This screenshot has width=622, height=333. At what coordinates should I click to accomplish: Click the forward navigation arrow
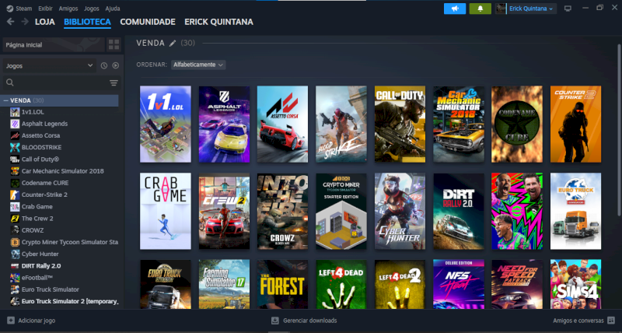(x=25, y=22)
